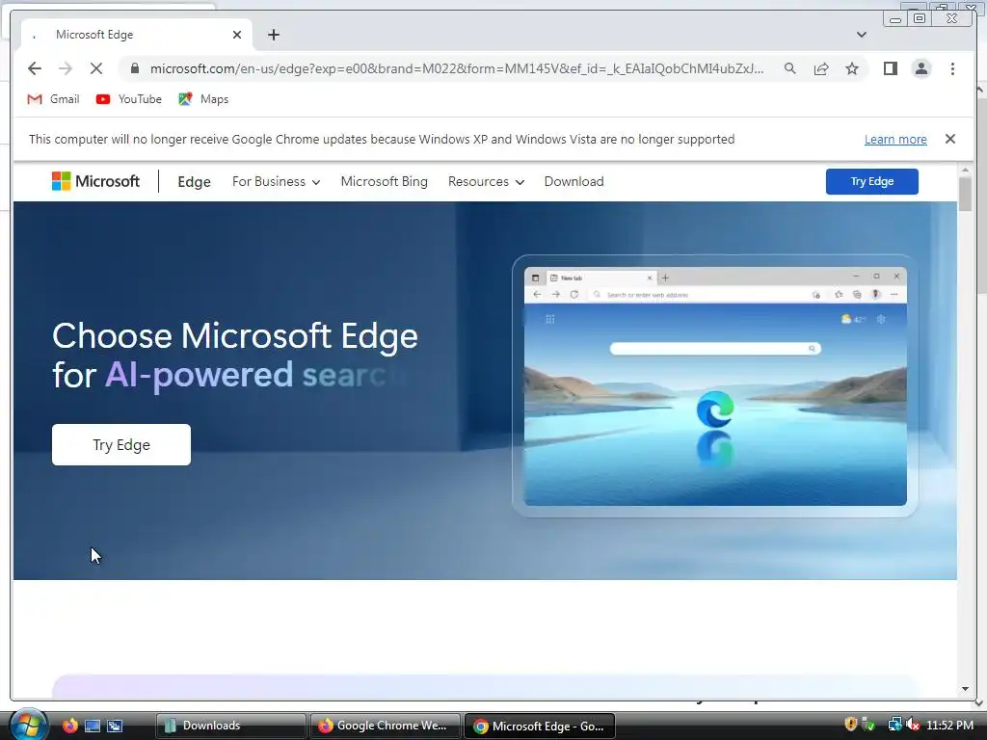Click the page scrollbar down arrow
Image resolution: width=987 pixels, height=740 pixels.
coord(965,689)
